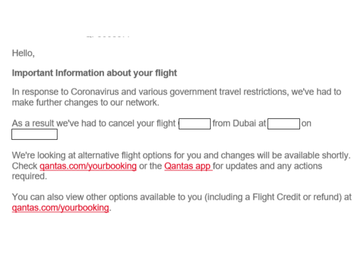Click the line "make further changes to our network."

(x=85, y=102)
